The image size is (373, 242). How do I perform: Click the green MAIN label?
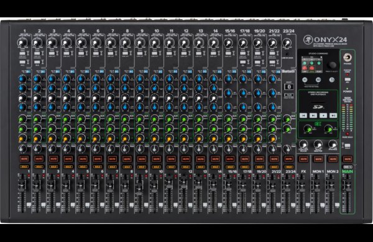point(348,171)
